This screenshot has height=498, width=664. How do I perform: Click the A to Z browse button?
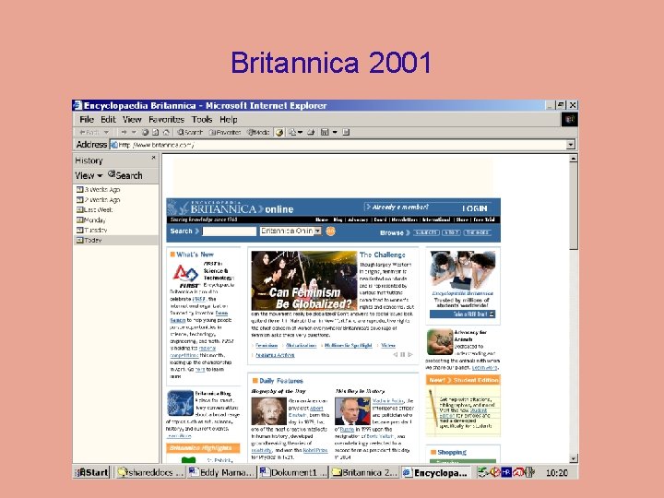pos(451,232)
